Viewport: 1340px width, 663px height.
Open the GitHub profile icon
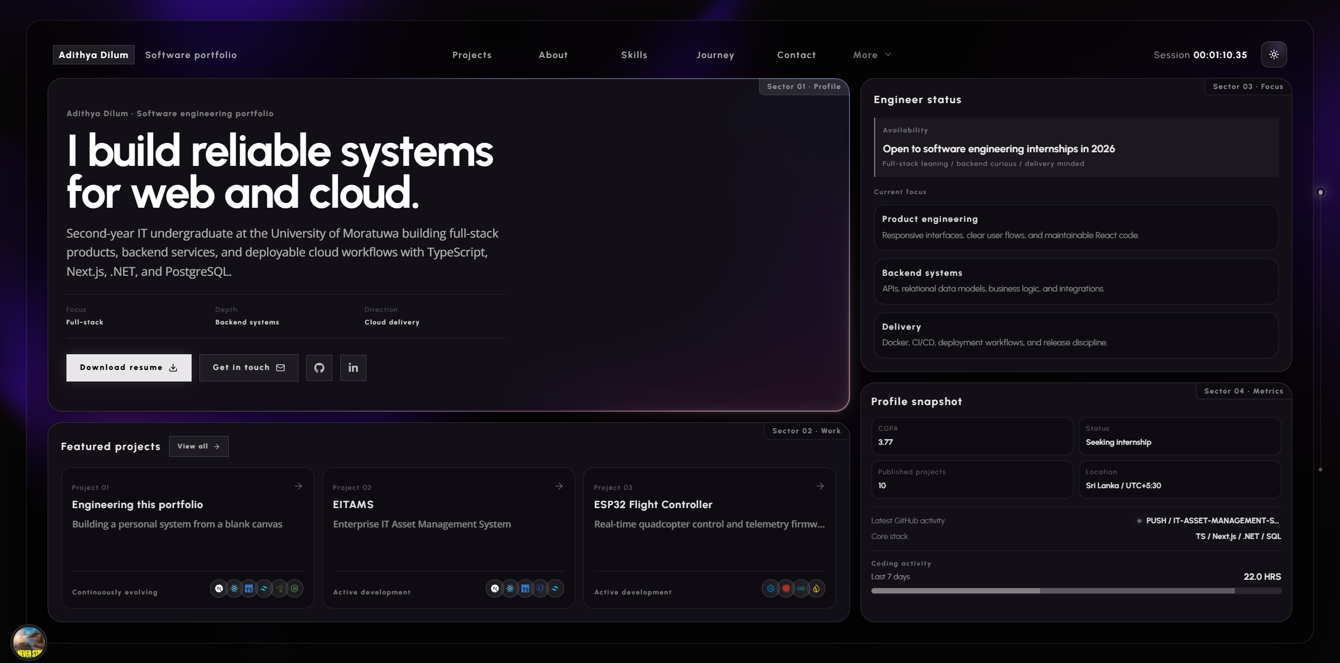tap(319, 368)
